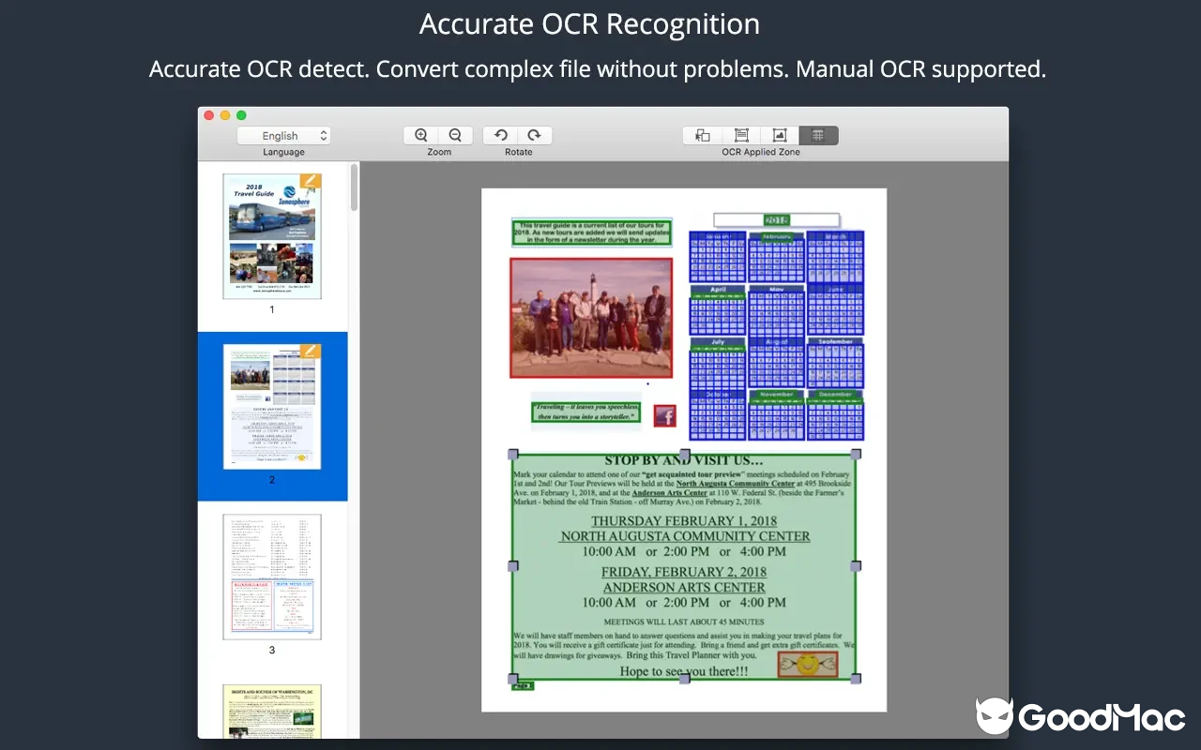This screenshot has height=750, width=1201.
Task: Activate image zone recognition mode
Action: coord(780,135)
